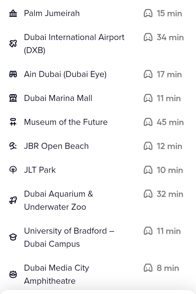Open the Palm Jumeirah location entry
Viewport: 196px width, 294px height.
52,13
